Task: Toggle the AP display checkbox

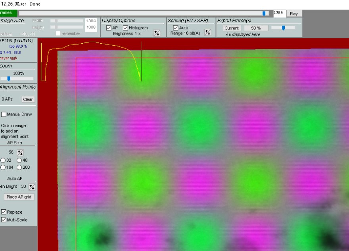Action: coord(109,28)
